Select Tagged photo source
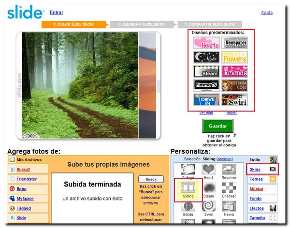 point(28,208)
